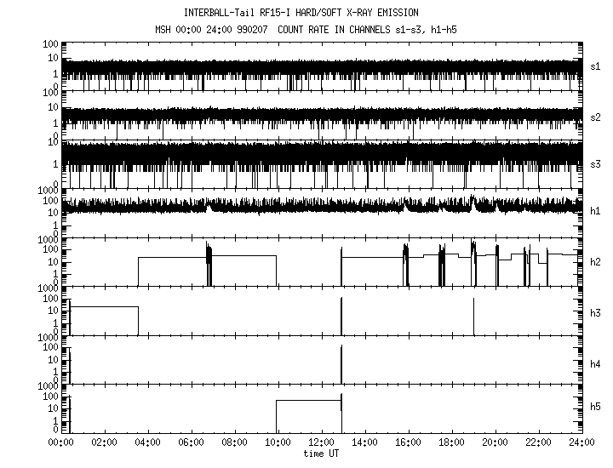Click the s1 channel label
Screen dimensions: 613x468
pyautogui.click(x=598, y=66)
